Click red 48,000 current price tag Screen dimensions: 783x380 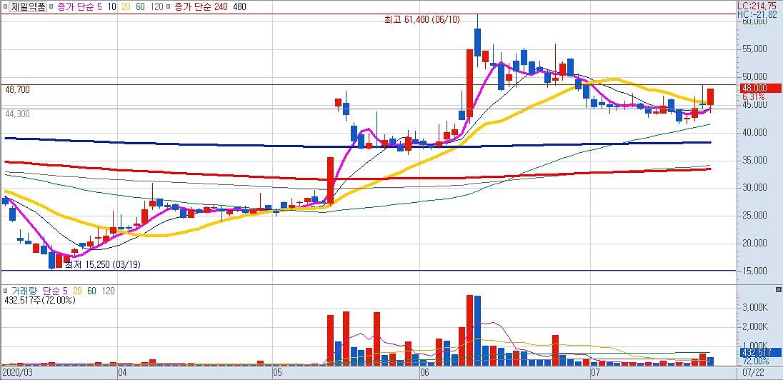pos(761,88)
